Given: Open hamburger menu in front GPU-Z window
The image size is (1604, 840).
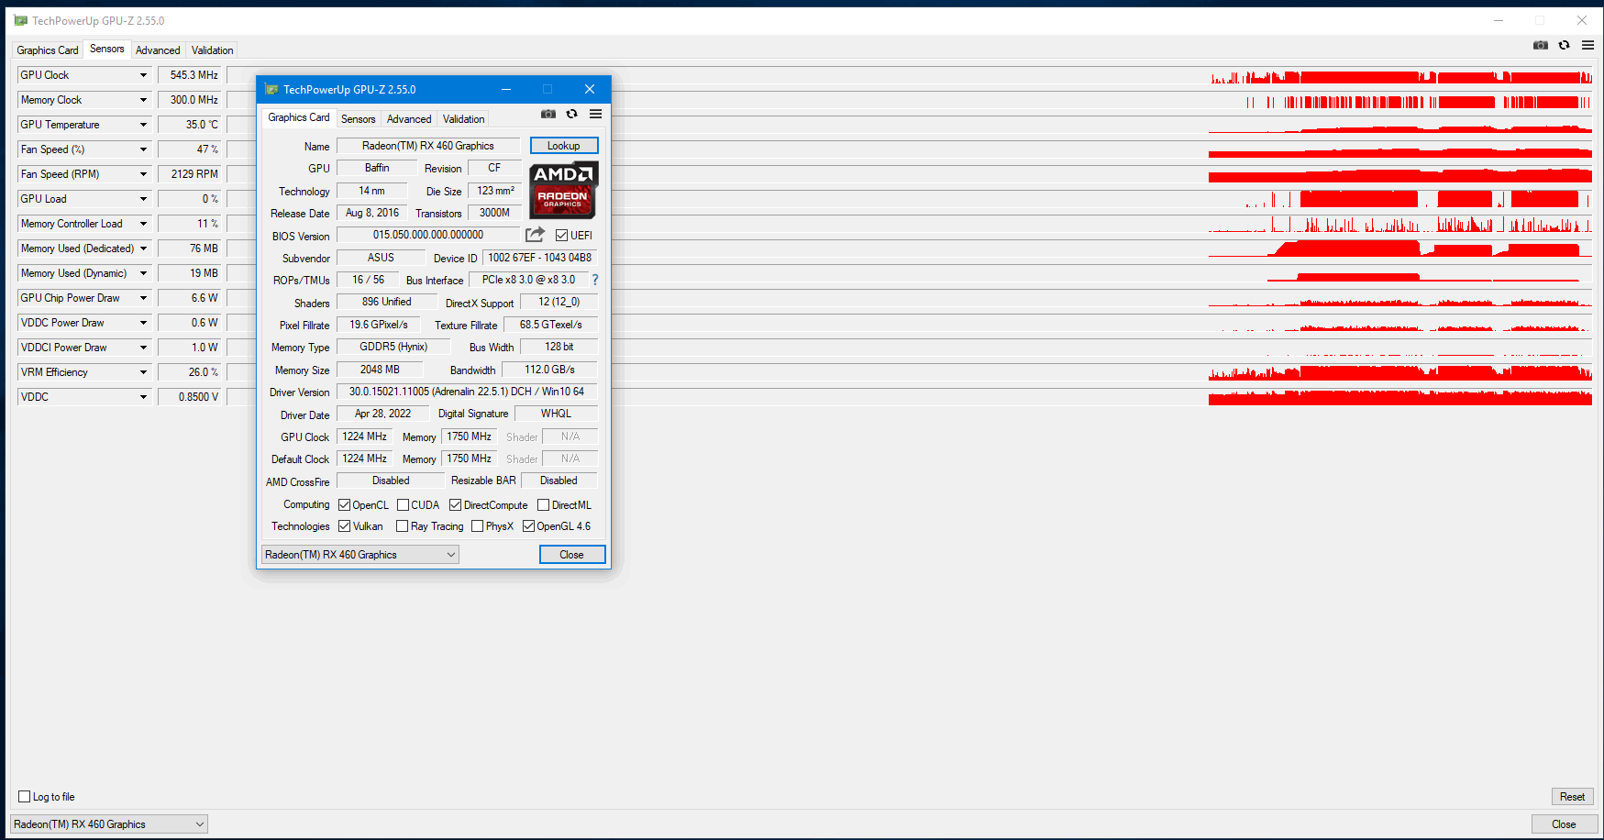Looking at the screenshot, I should [x=596, y=114].
